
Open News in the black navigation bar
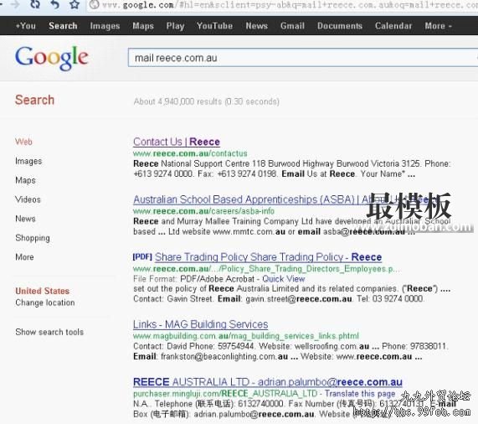pos(257,26)
